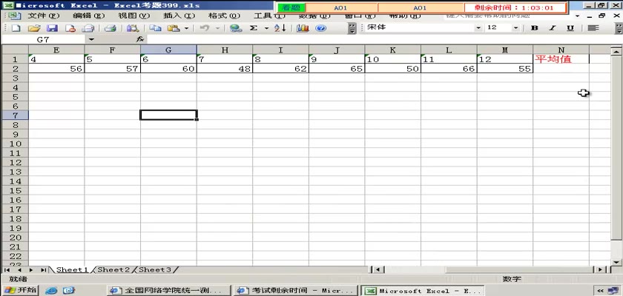Click the vertical scrollbar down arrow
The image size is (623, 296).
point(616,262)
